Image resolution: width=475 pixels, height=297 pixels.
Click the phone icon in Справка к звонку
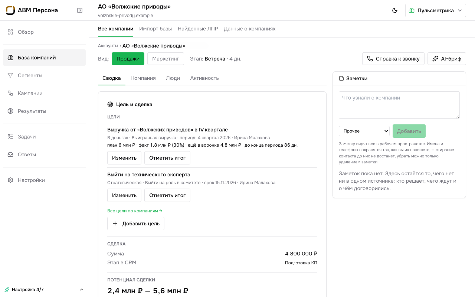tap(370, 59)
